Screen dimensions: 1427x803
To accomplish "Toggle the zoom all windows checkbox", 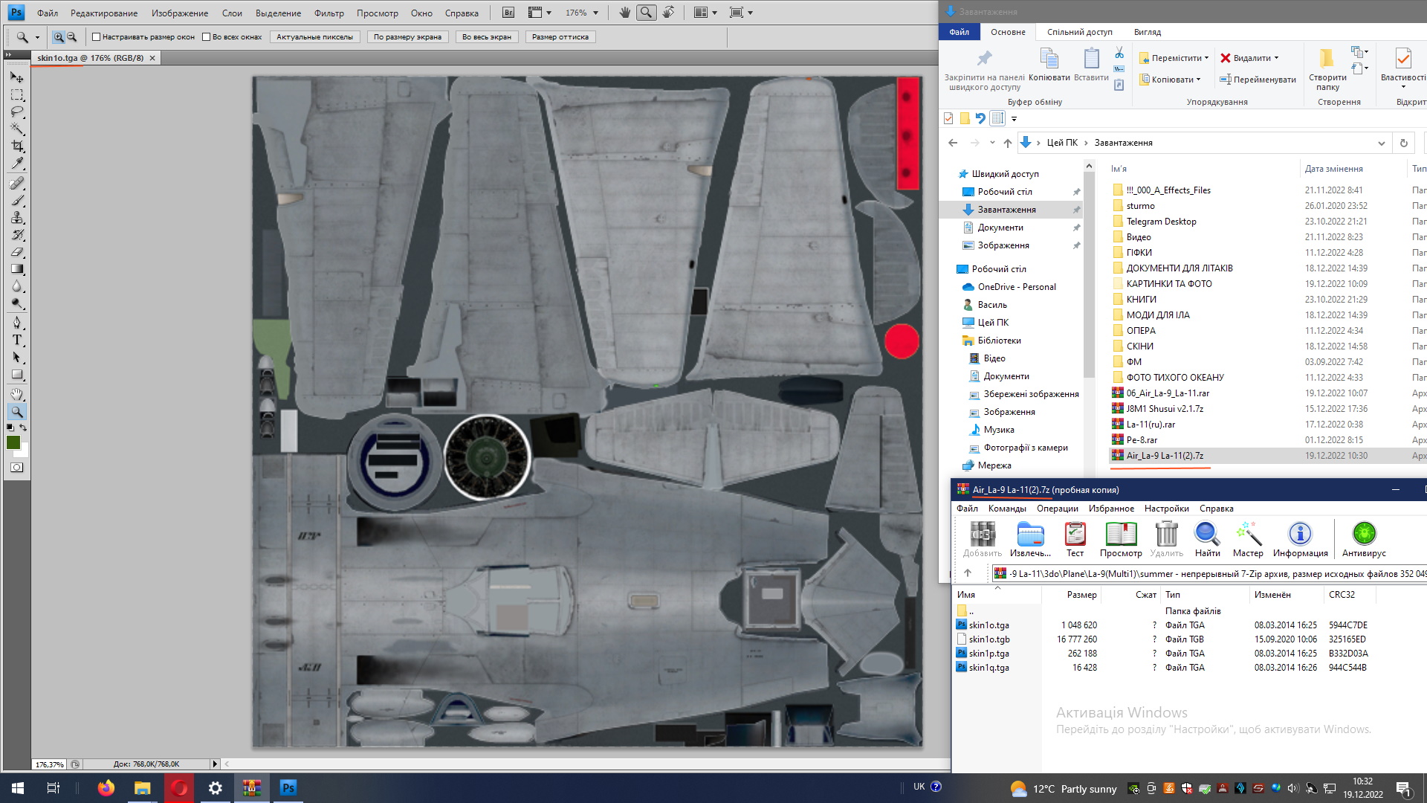I will [207, 37].
